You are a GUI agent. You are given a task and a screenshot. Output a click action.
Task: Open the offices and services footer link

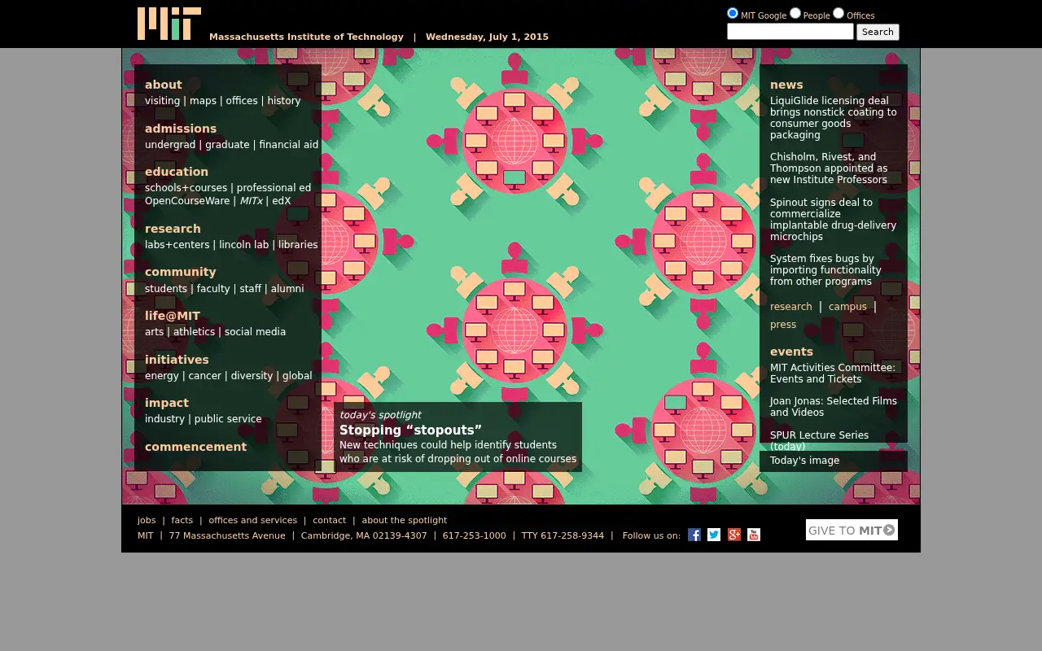point(252,521)
